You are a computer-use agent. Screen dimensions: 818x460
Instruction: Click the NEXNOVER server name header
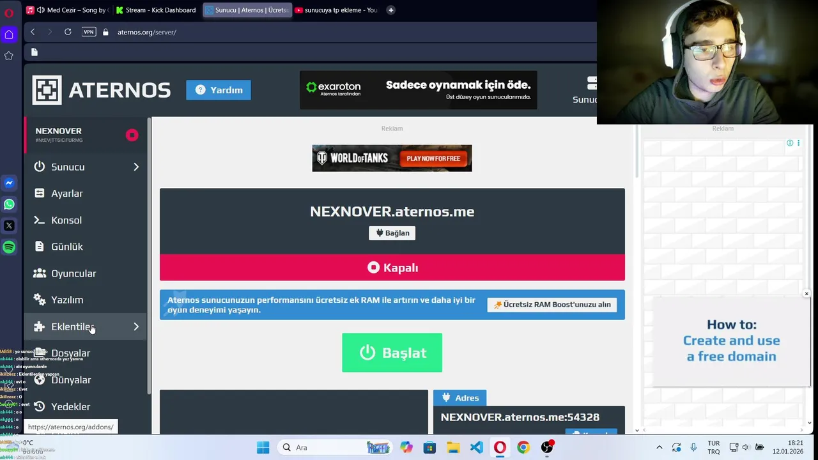pos(59,131)
